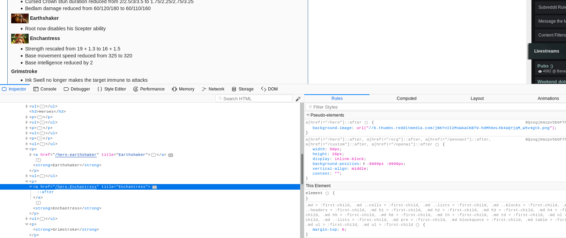This screenshot has height=238, width=566.
Task: Select the strong Enchantress node
Action: click(x=67, y=208)
